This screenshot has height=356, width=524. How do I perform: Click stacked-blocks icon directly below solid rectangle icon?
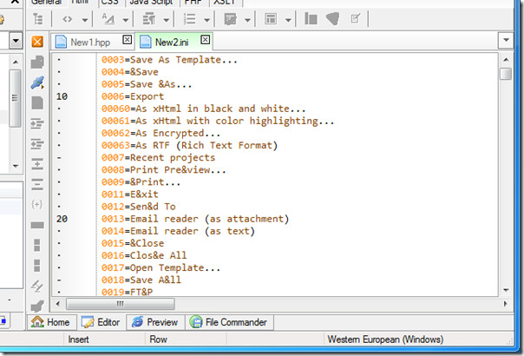tap(37, 245)
